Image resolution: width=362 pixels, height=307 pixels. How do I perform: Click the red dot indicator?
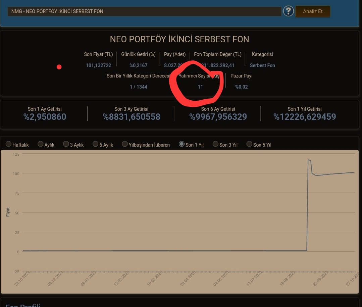59,67
